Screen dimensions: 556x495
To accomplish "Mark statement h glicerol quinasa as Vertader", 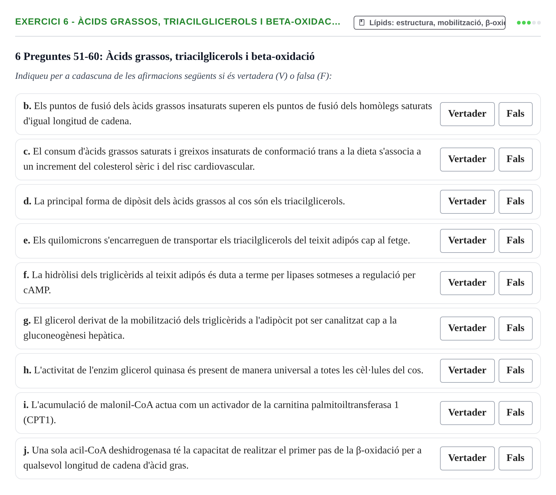I will tap(467, 370).
